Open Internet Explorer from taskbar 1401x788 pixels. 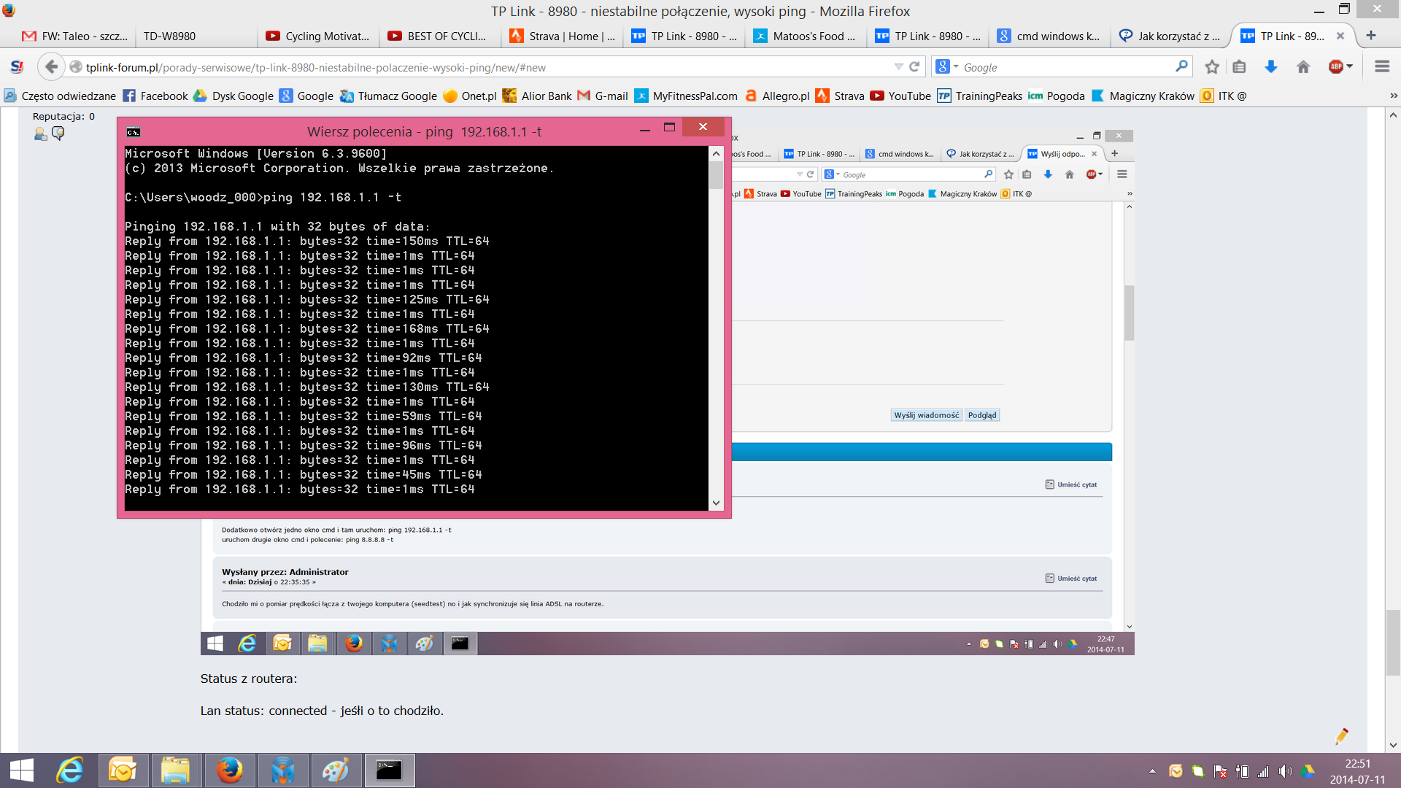70,770
